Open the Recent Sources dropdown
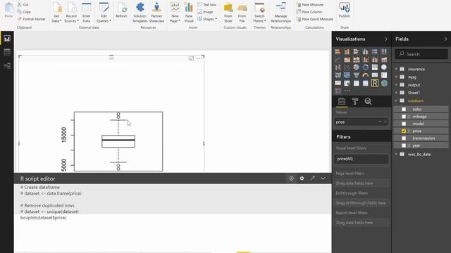The image size is (451, 253). pyautogui.click(x=71, y=13)
